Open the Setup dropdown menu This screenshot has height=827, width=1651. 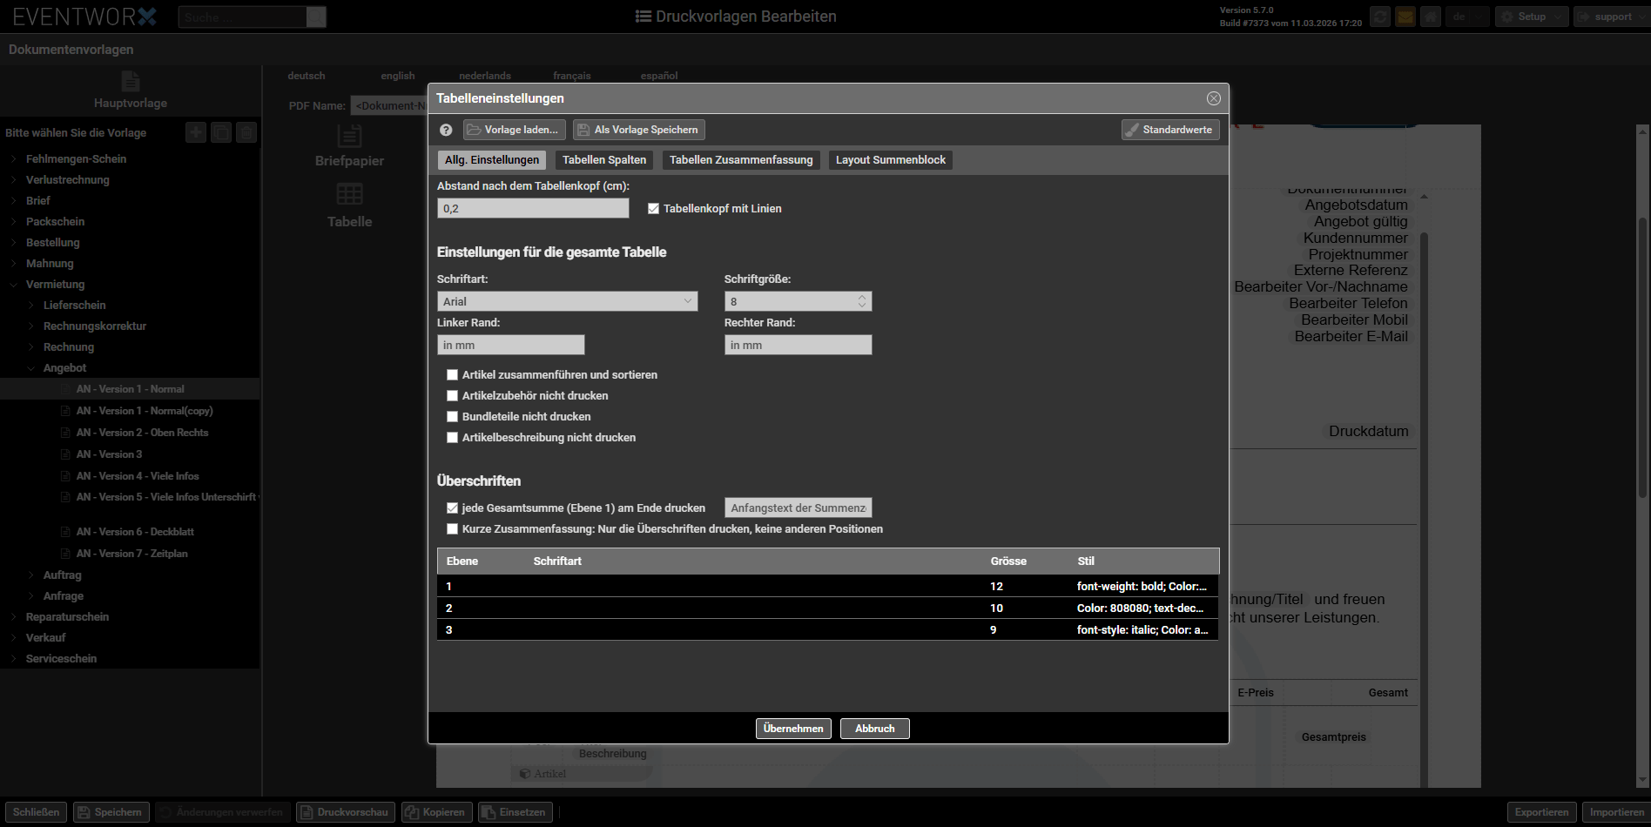tap(1531, 17)
